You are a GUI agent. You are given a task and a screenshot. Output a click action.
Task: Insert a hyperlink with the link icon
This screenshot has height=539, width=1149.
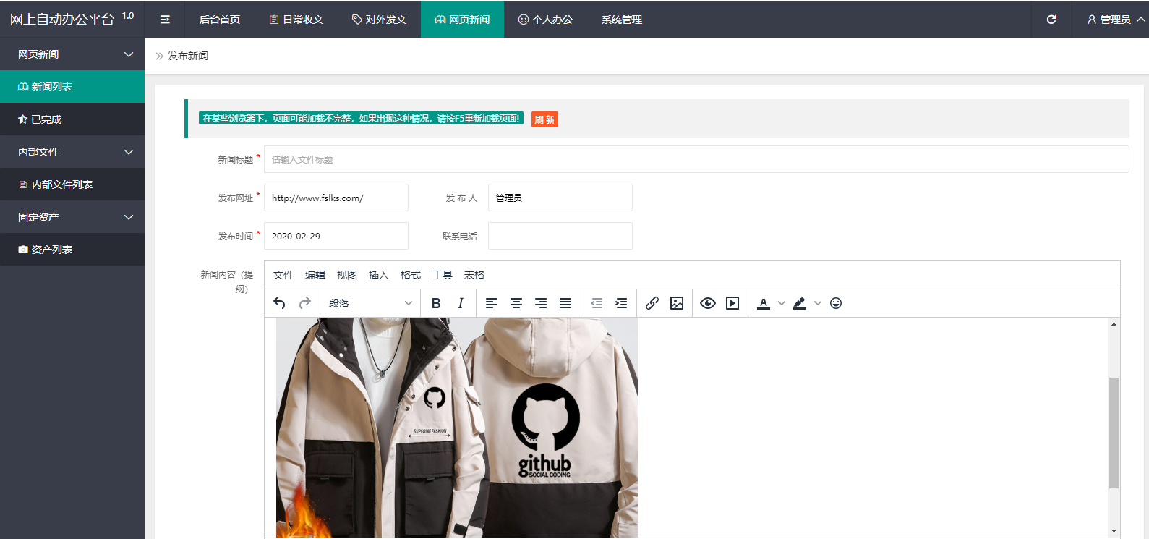pyautogui.click(x=652, y=303)
